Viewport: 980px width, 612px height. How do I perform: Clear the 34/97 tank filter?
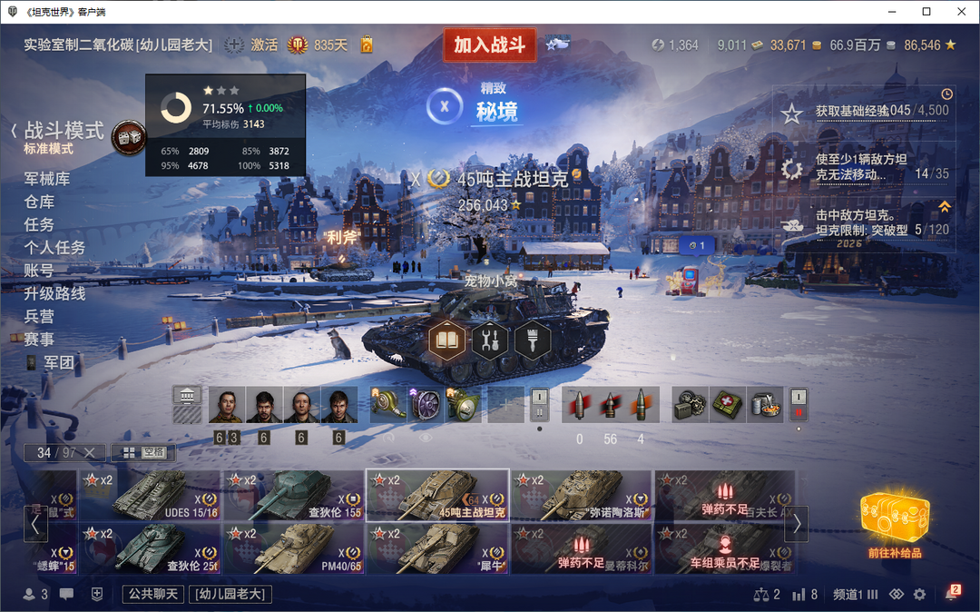[89, 452]
